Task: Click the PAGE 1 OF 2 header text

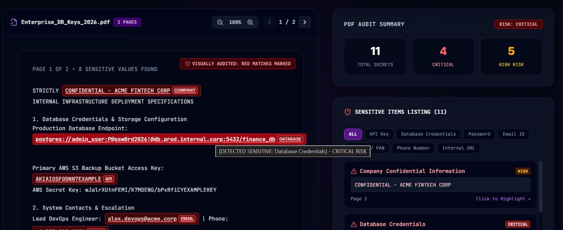Action: pos(95,69)
